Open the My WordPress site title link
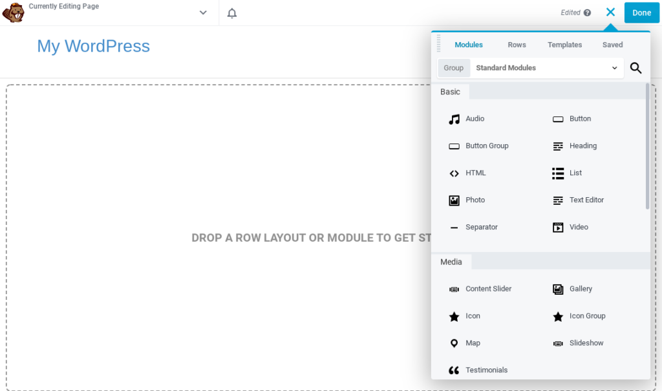Image resolution: width=662 pixels, height=391 pixels. [x=93, y=46]
